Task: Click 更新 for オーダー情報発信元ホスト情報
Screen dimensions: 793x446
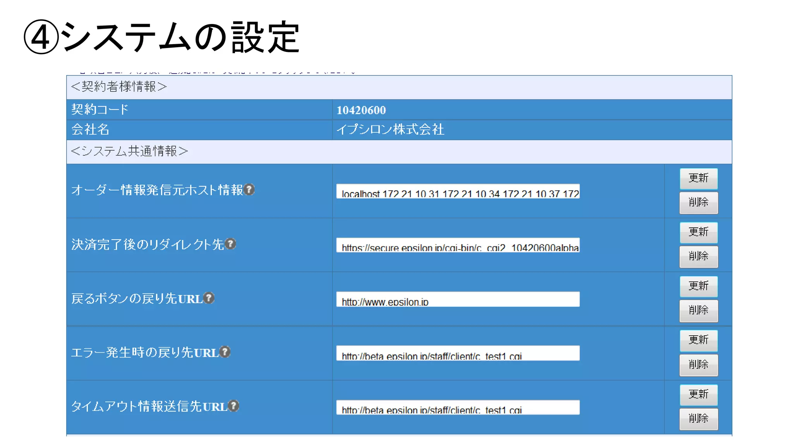Action: [699, 178]
